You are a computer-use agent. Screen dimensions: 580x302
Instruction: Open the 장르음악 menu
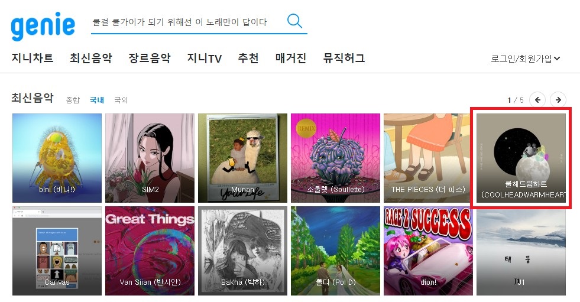[x=150, y=58]
